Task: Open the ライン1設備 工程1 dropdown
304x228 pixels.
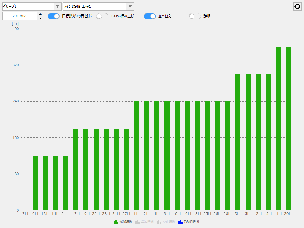Action: coord(98,6)
